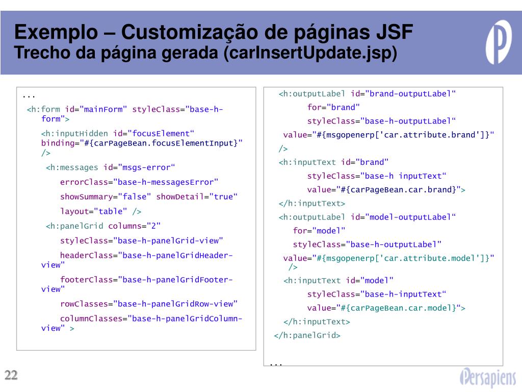The image size is (522, 392).
Task: Click the text '<h:inputText id="model"'
Action: 338,281
